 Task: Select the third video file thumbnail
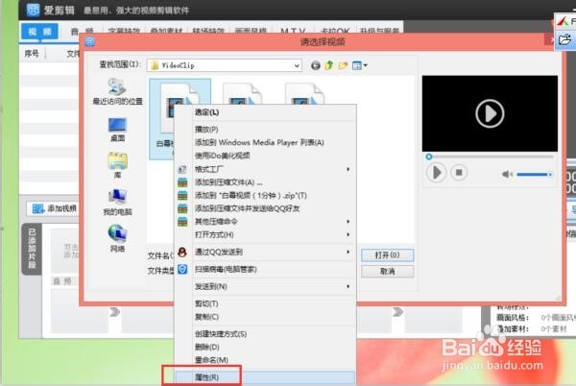pyautogui.click(x=305, y=94)
